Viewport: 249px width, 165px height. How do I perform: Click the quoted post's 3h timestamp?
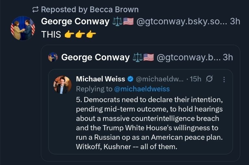[x=228, y=57]
